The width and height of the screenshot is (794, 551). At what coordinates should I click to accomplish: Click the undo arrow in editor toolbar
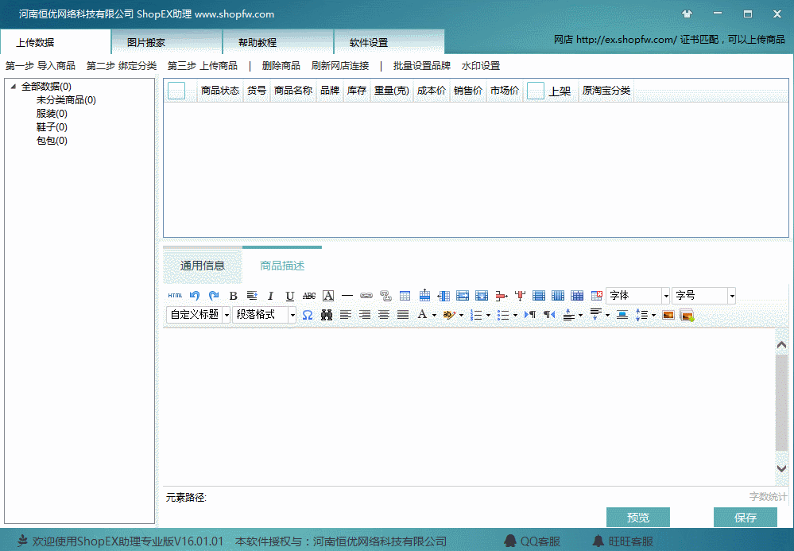[x=195, y=296]
